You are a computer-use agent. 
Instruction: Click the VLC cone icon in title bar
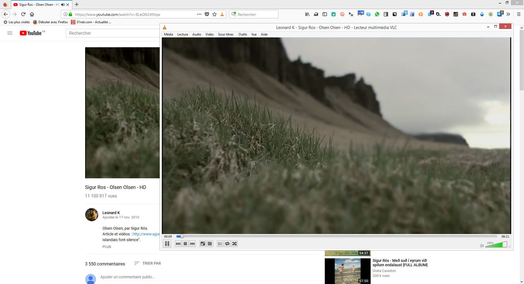(165, 27)
